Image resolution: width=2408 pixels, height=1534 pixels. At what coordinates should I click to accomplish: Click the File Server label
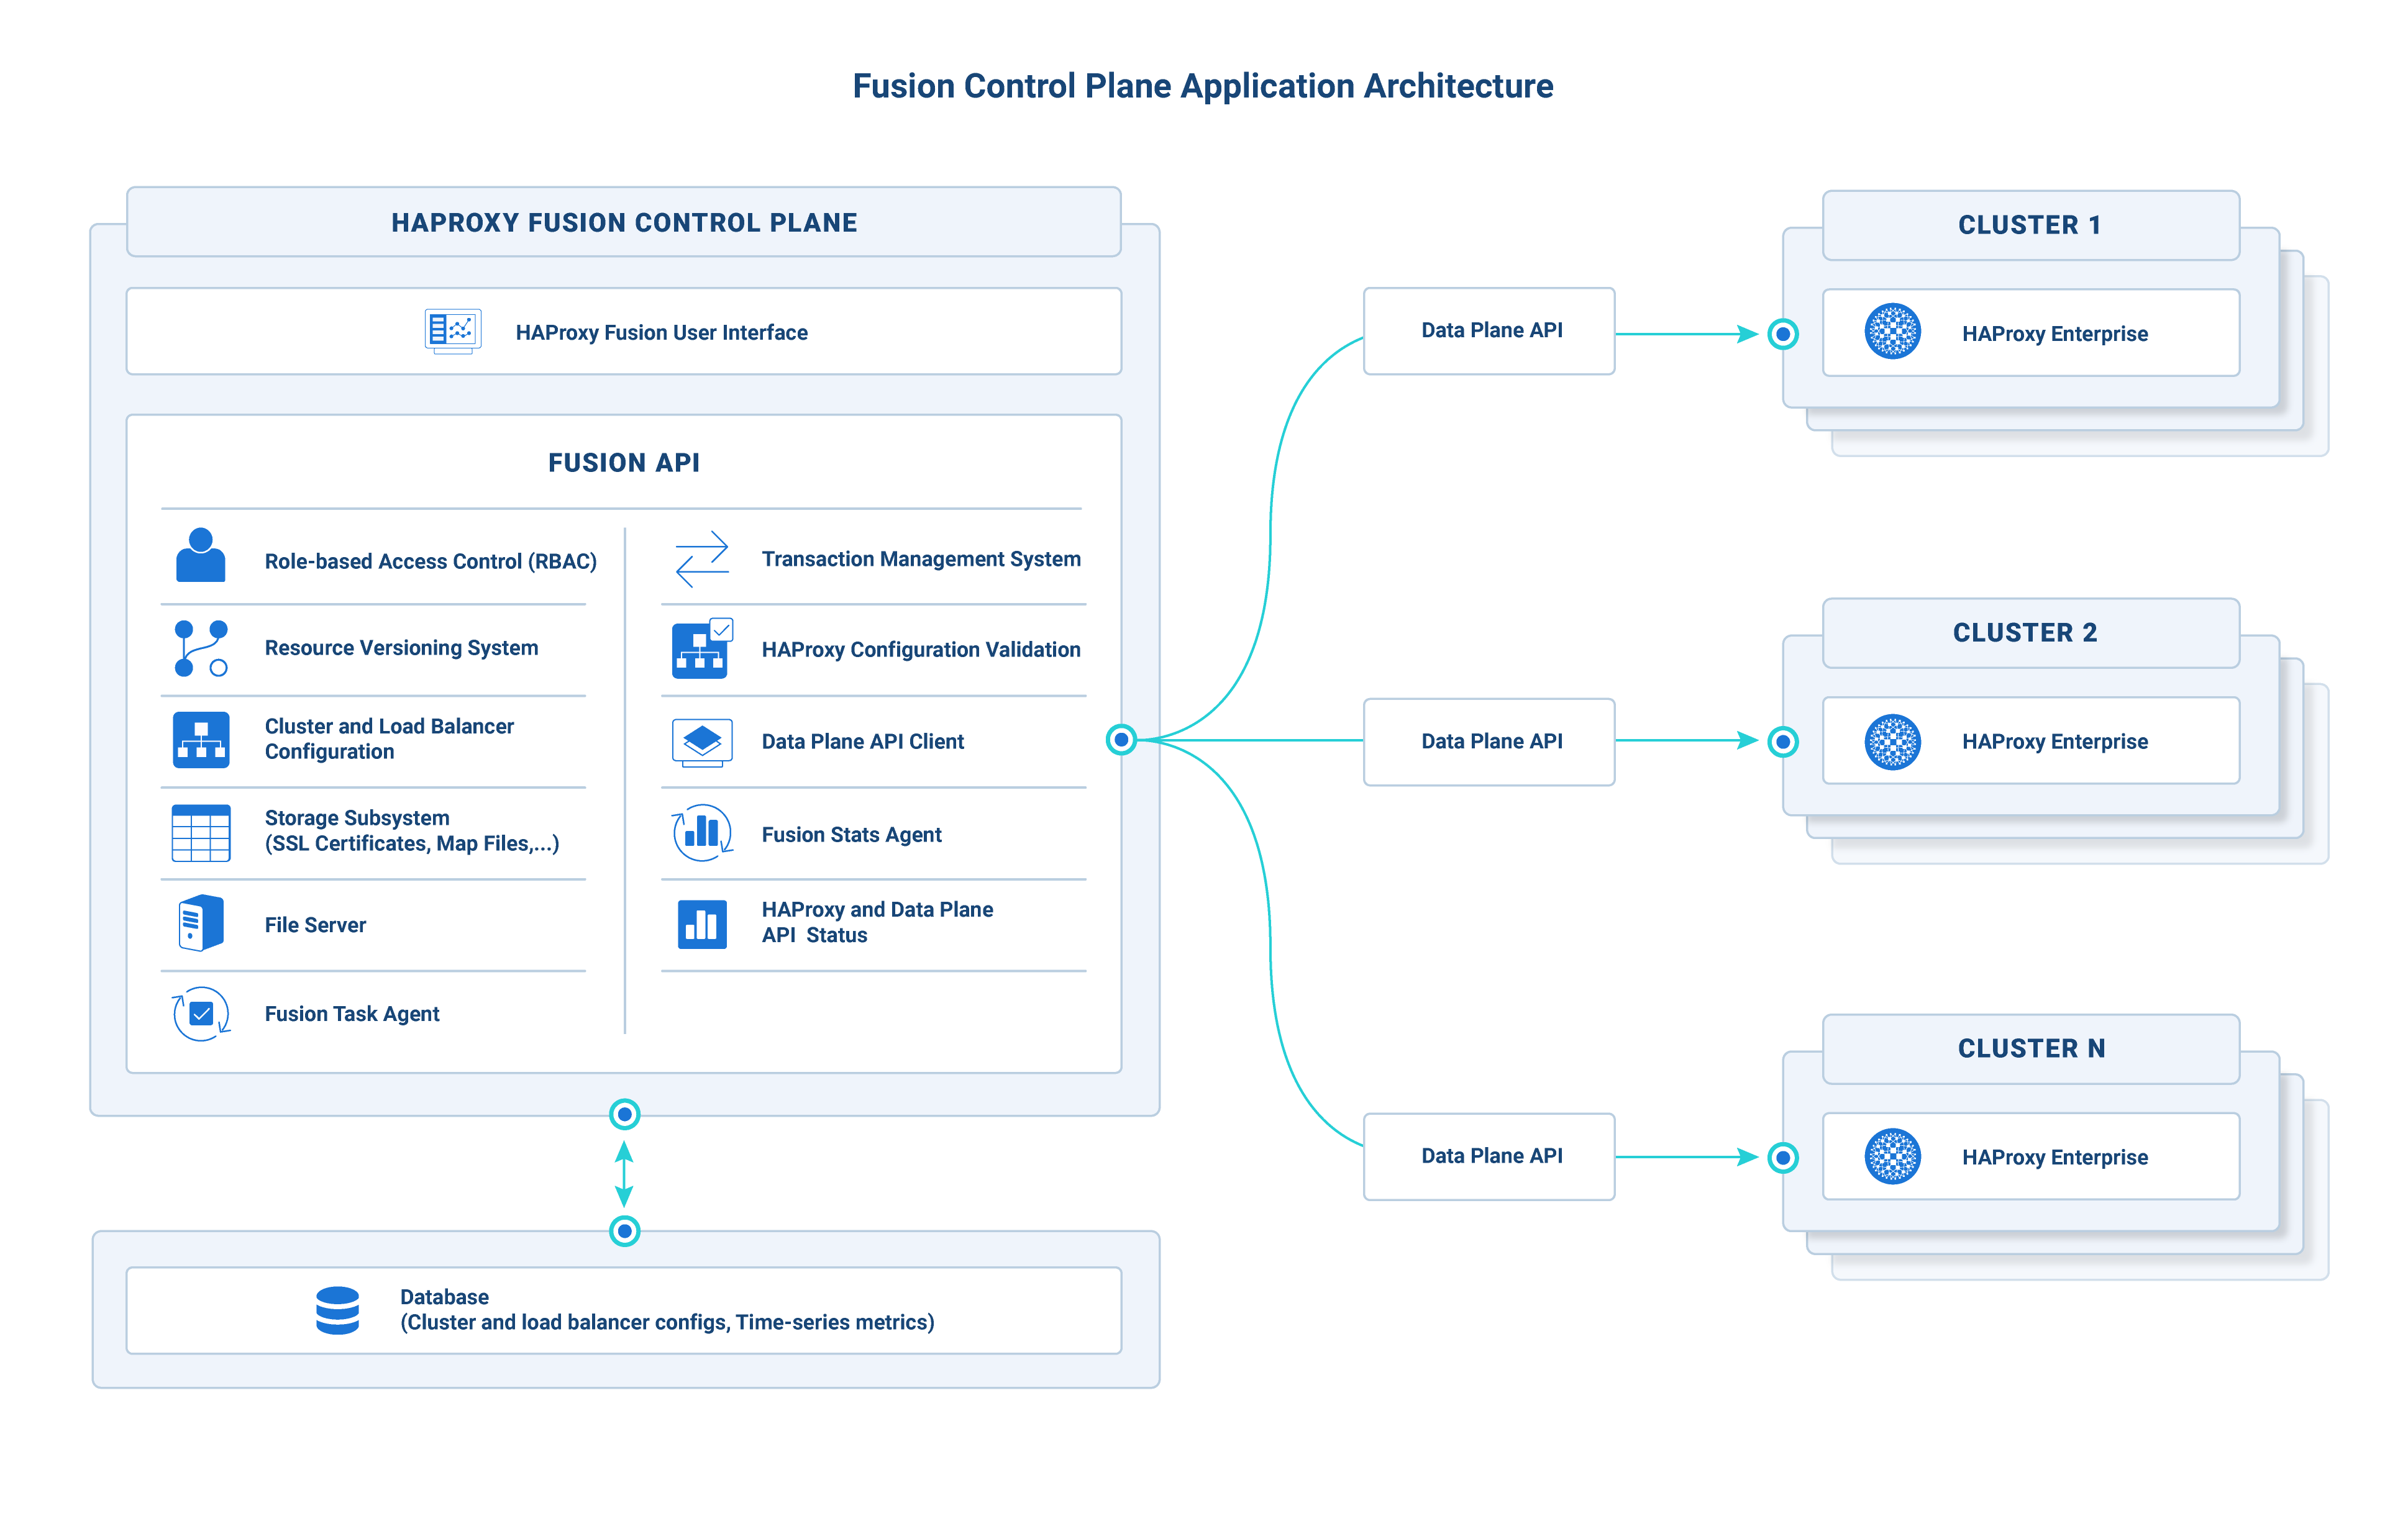coord(315,924)
